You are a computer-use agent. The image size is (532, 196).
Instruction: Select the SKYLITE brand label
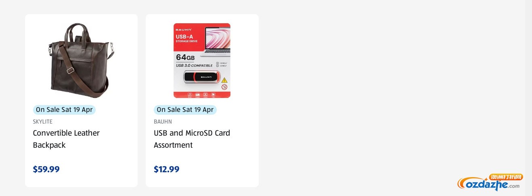43,122
